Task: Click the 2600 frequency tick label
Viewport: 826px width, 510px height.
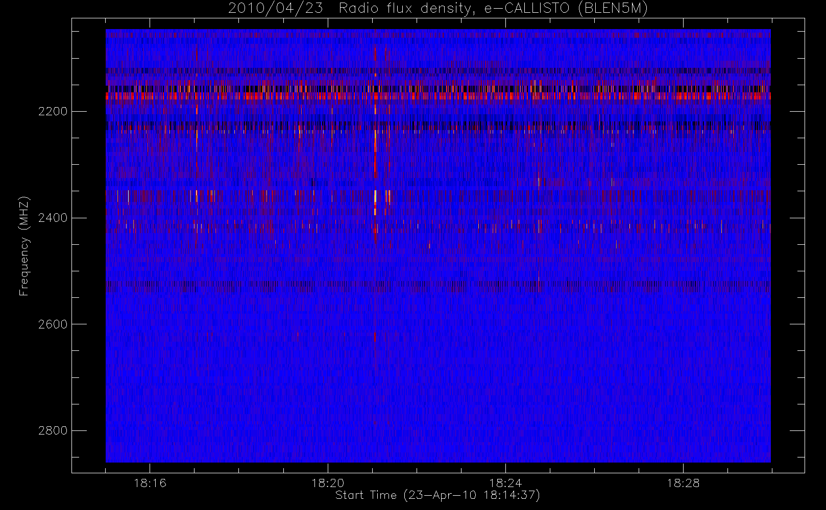Action: (x=53, y=324)
